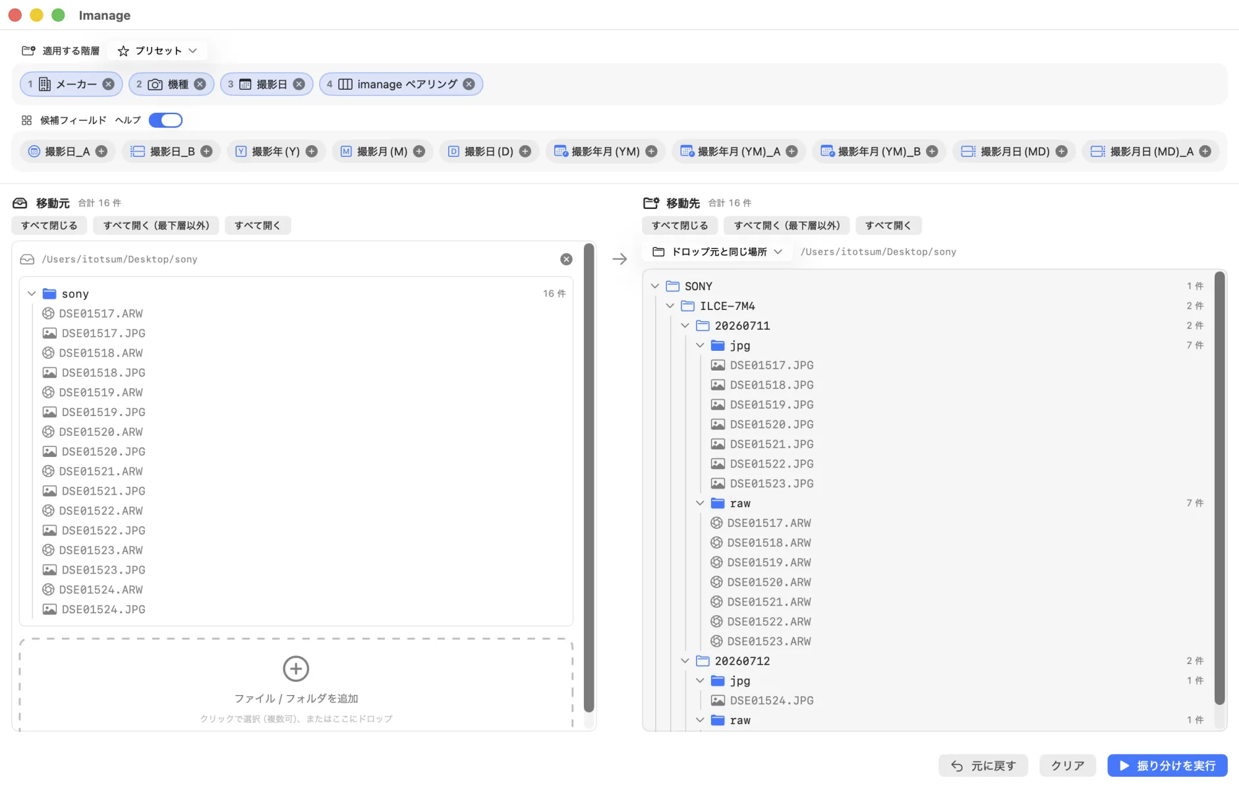Collapse the sony source folder
Viewport: 1239px width, 788px height.
[32, 293]
